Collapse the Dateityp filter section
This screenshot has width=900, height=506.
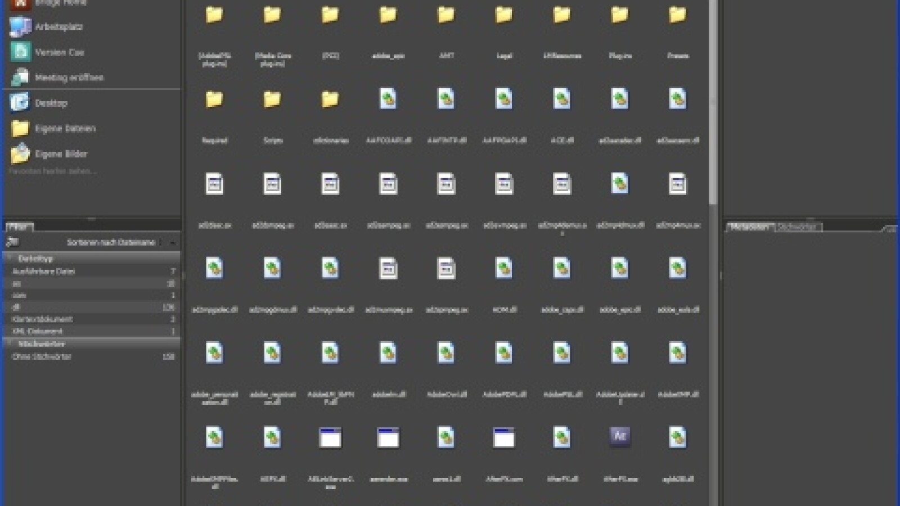tap(9, 259)
